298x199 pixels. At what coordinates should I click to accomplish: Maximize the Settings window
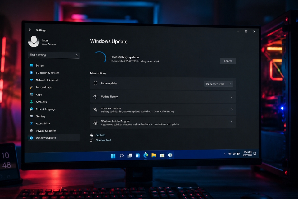[246, 31]
